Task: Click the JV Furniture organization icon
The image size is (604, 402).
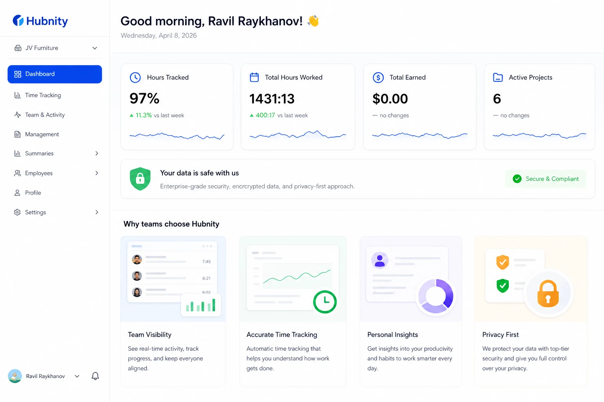Action: [18, 48]
